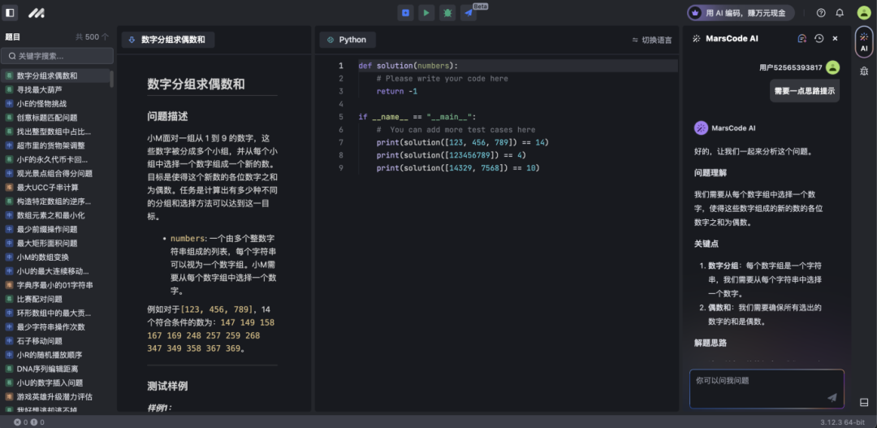877x428 pixels.
Task: Open problem 数组元素之和最小化
Action: click(56, 215)
